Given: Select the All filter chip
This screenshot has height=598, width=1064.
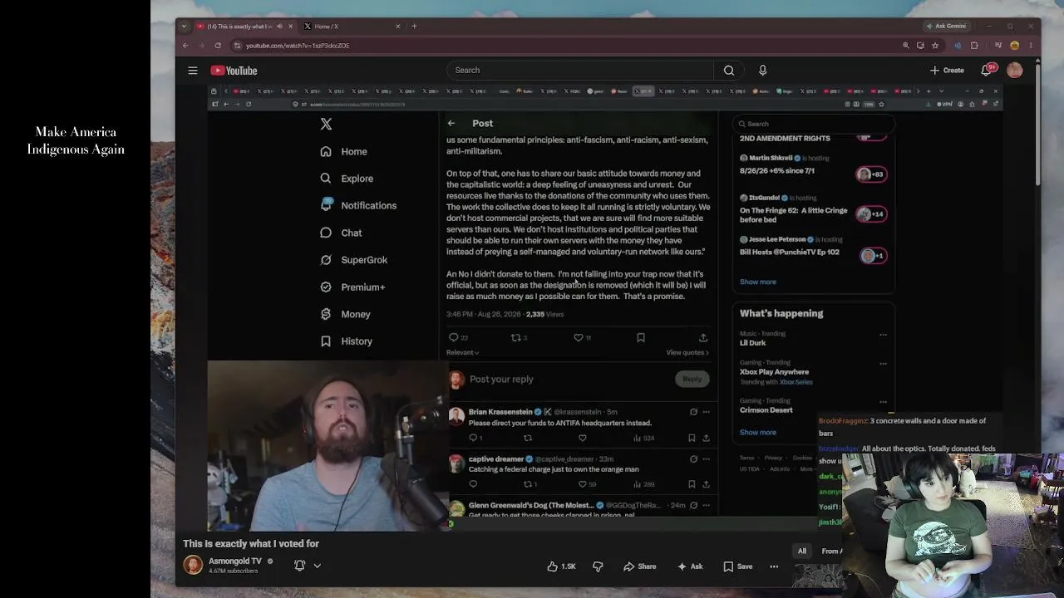Looking at the screenshot, I should click(x=802, y=551).
